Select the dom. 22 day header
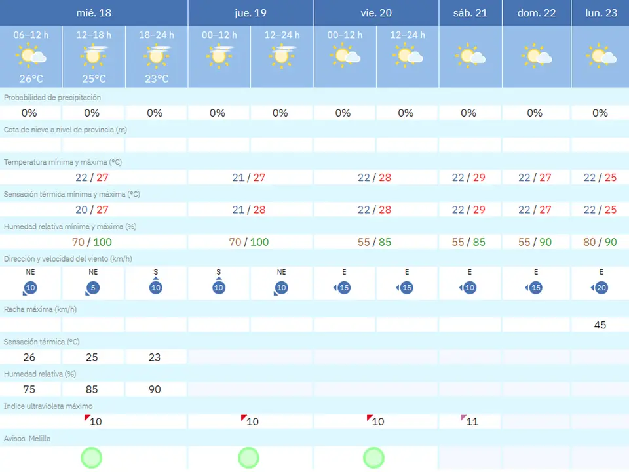 tap(537, 13)
